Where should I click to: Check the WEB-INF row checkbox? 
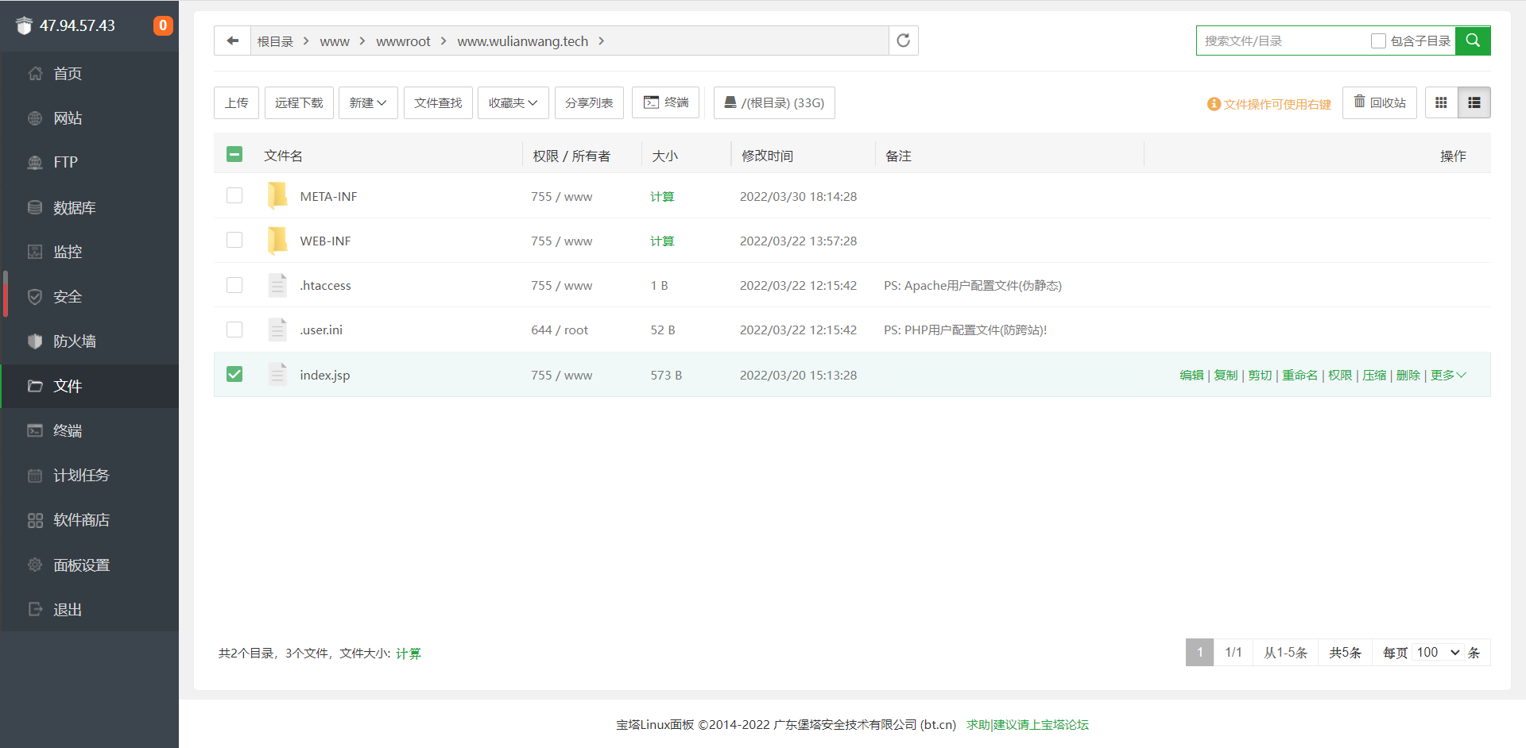(234, 240)
